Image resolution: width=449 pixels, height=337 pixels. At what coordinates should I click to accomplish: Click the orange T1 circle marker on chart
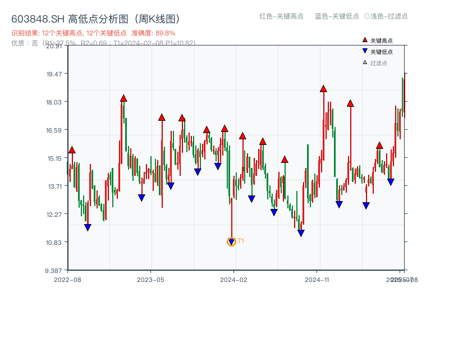tap(231, 242)
